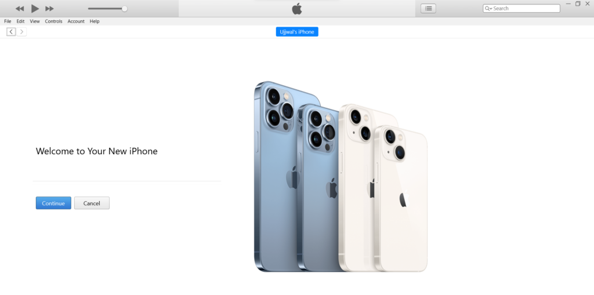Go forward with the right arrow
Viewport: 594px width, 295px height.
pos(21,32)
